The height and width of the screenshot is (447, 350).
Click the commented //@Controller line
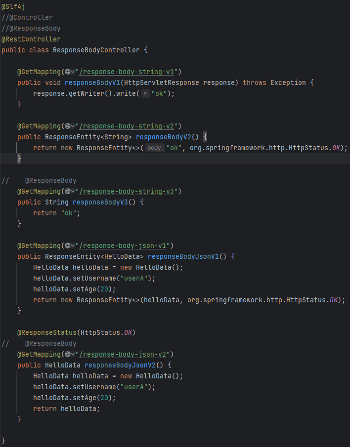27,17
